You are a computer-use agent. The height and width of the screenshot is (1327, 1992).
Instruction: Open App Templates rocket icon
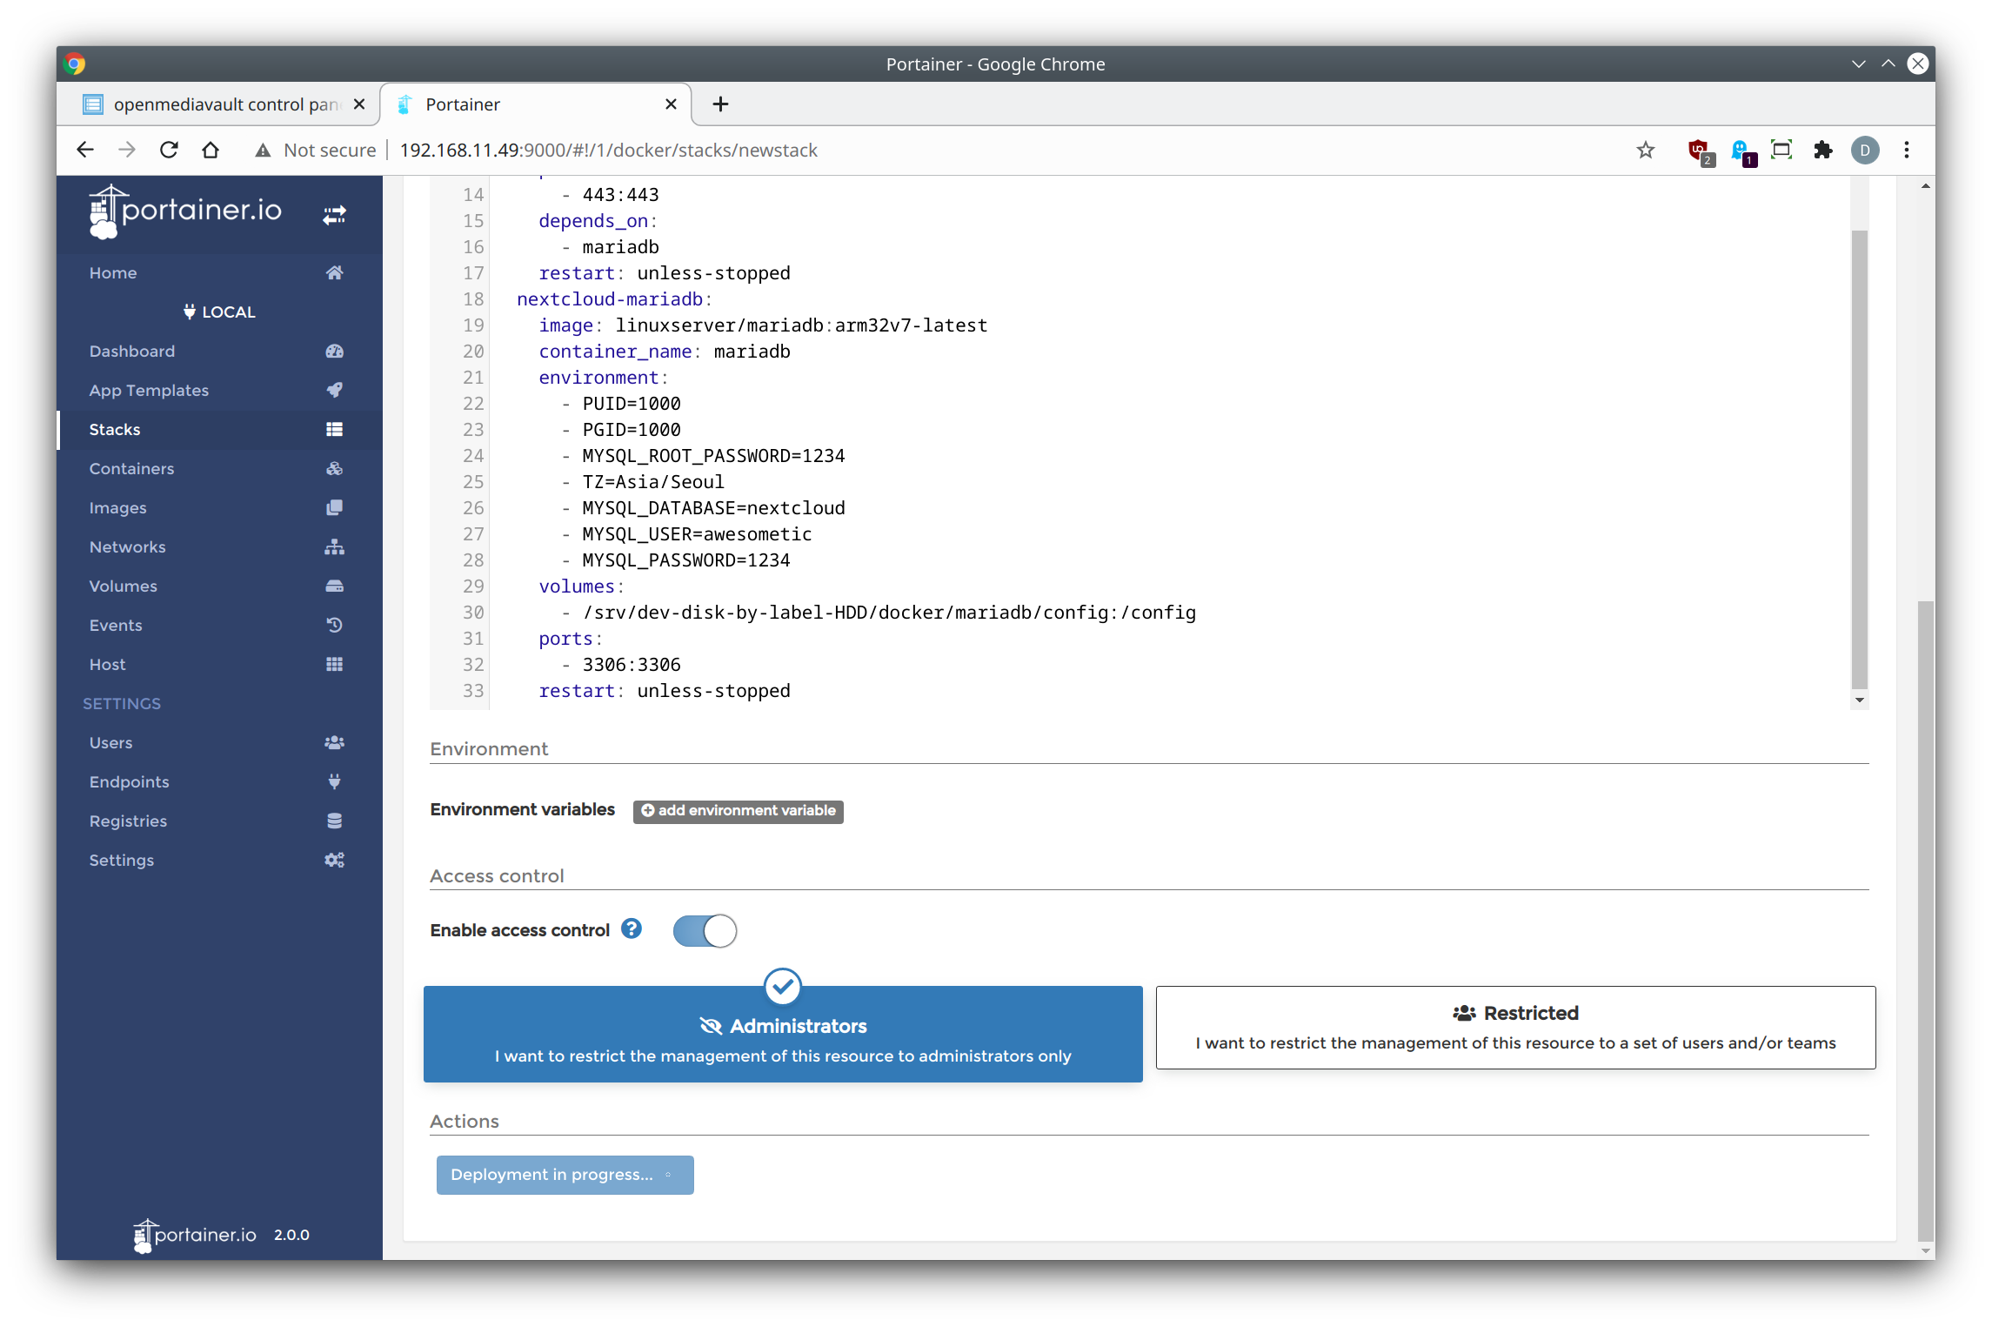(x=334, y=390)
